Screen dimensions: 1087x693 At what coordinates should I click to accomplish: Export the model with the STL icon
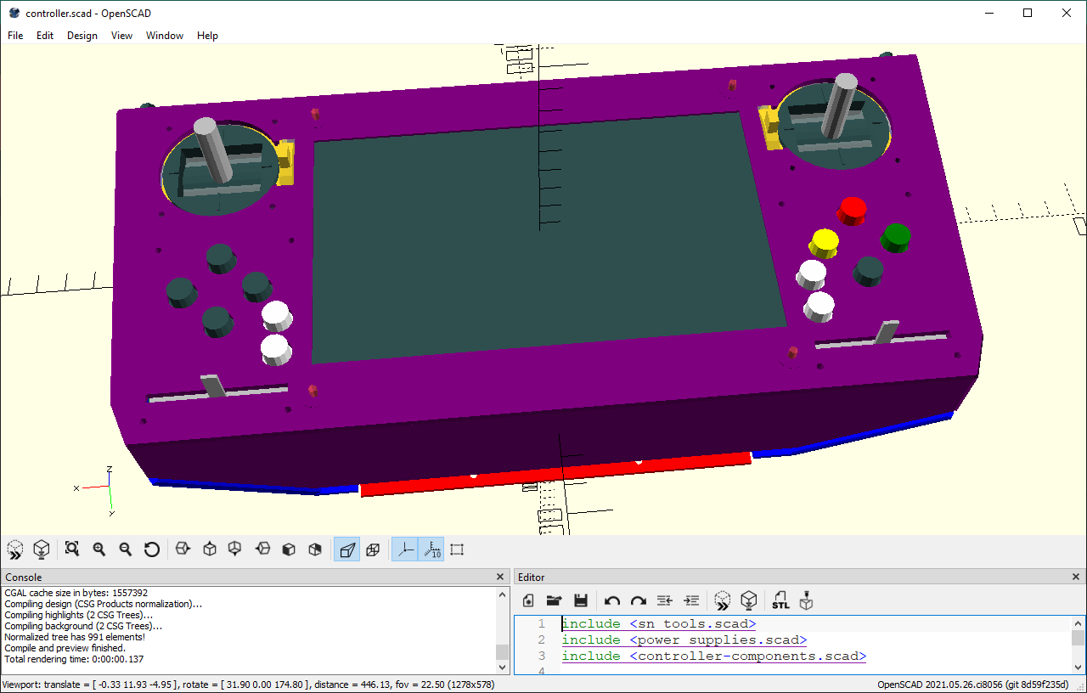pos(780,601)
